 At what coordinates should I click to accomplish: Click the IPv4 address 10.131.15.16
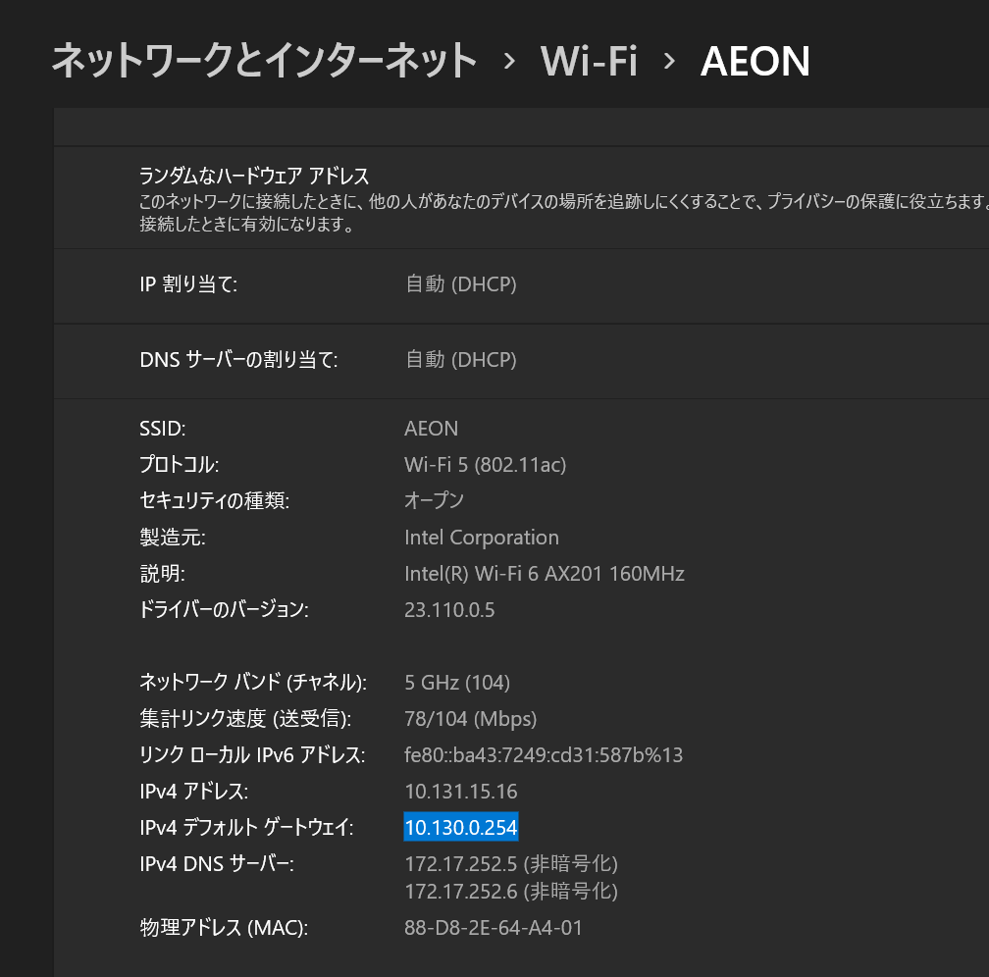460,791
